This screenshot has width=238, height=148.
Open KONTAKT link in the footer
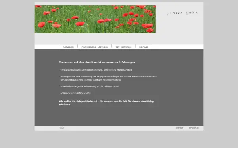click(179, 128)
